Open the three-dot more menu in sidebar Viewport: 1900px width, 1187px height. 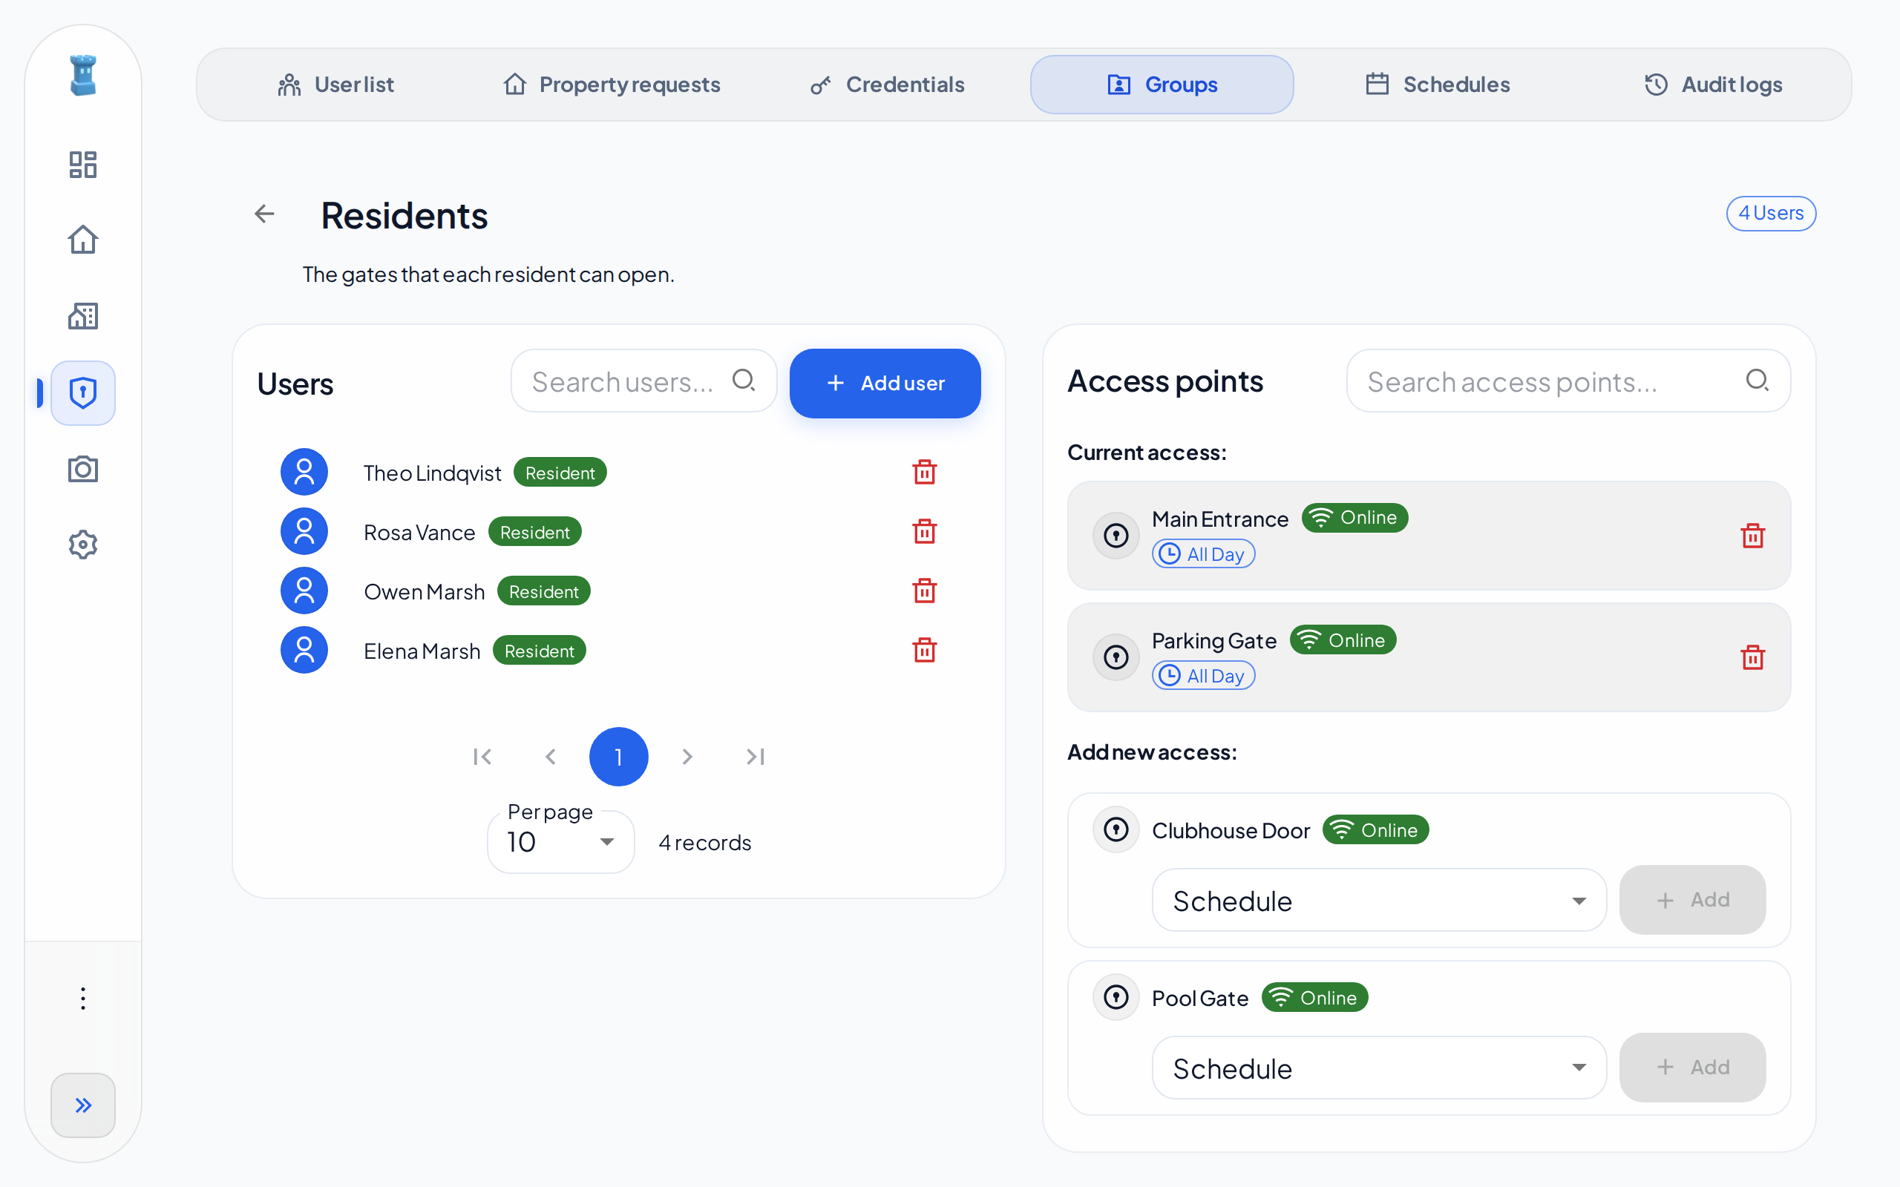82,999
